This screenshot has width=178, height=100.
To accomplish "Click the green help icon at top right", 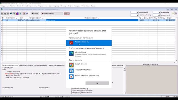I will [173, 14].
